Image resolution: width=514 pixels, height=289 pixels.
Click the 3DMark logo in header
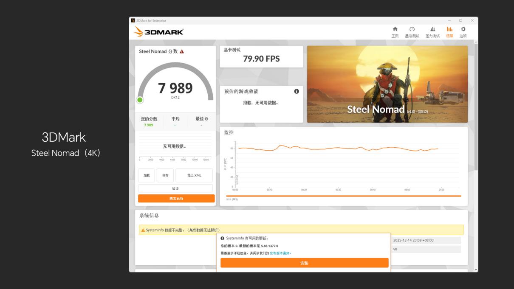click(x=159, y=32)
